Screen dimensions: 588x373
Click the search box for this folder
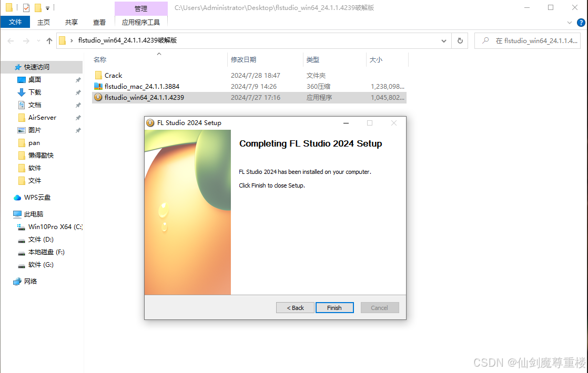531,41
